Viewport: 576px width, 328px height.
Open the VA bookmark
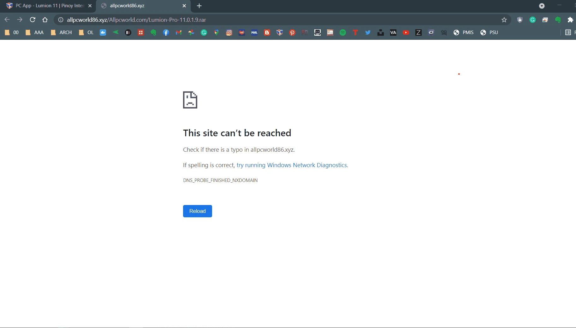coord(393,32)
